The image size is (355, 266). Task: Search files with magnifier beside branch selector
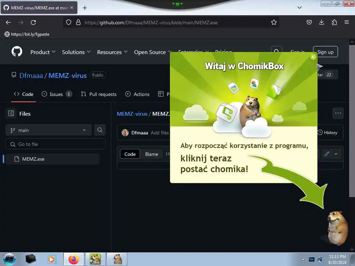99,130
